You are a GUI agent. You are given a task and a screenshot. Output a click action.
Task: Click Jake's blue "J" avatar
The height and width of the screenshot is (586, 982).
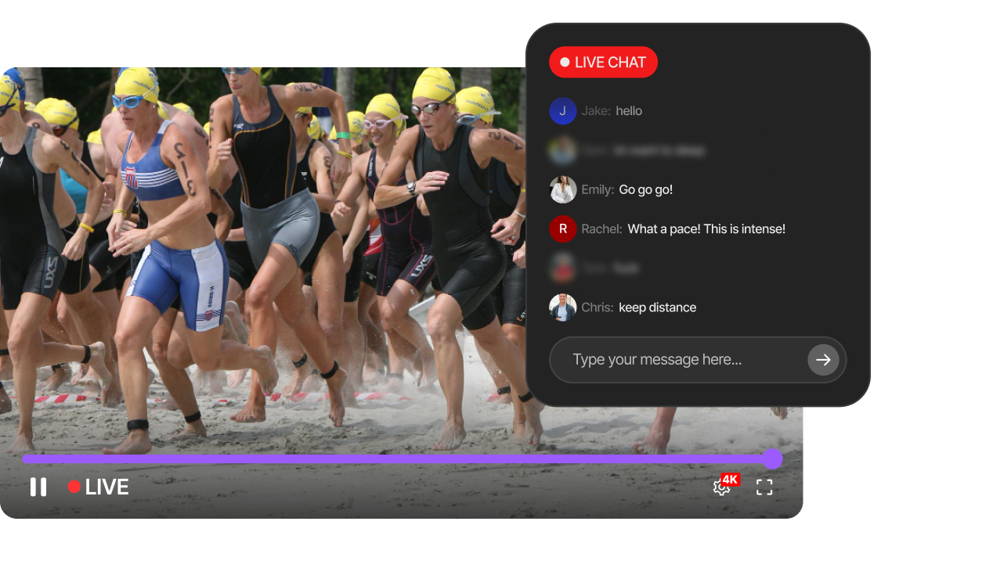[x=562, y=111]
